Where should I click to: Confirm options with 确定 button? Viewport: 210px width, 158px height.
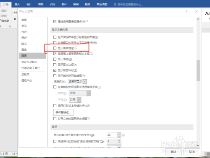click(x=173, y=152)
